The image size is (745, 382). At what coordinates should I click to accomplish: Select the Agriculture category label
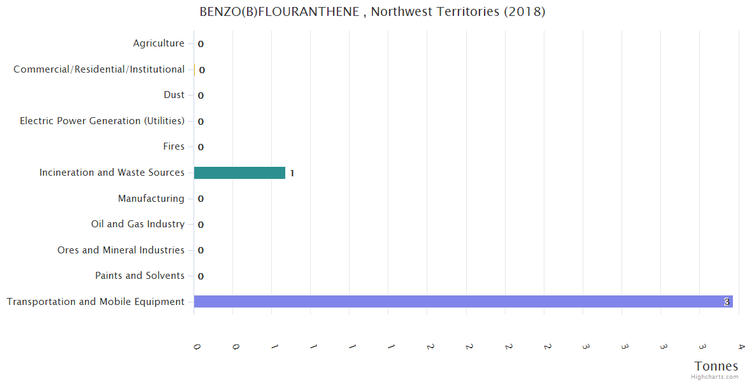click(159, 43)
